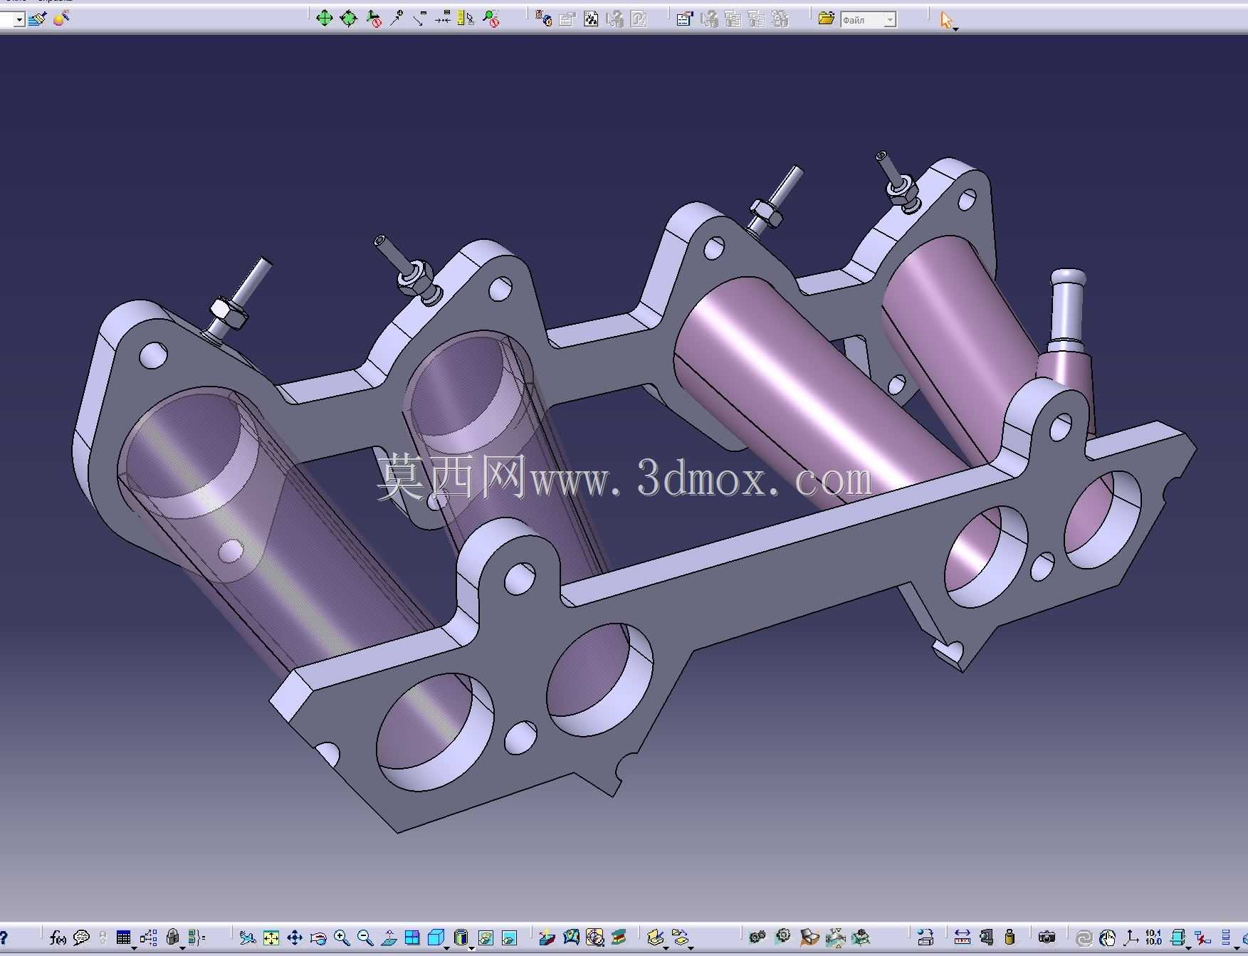
Task: Click the hand-on-globe icon
Action: [x=1107, y=938]
